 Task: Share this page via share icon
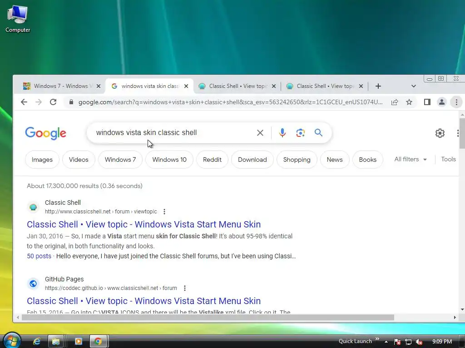point(395,102)
